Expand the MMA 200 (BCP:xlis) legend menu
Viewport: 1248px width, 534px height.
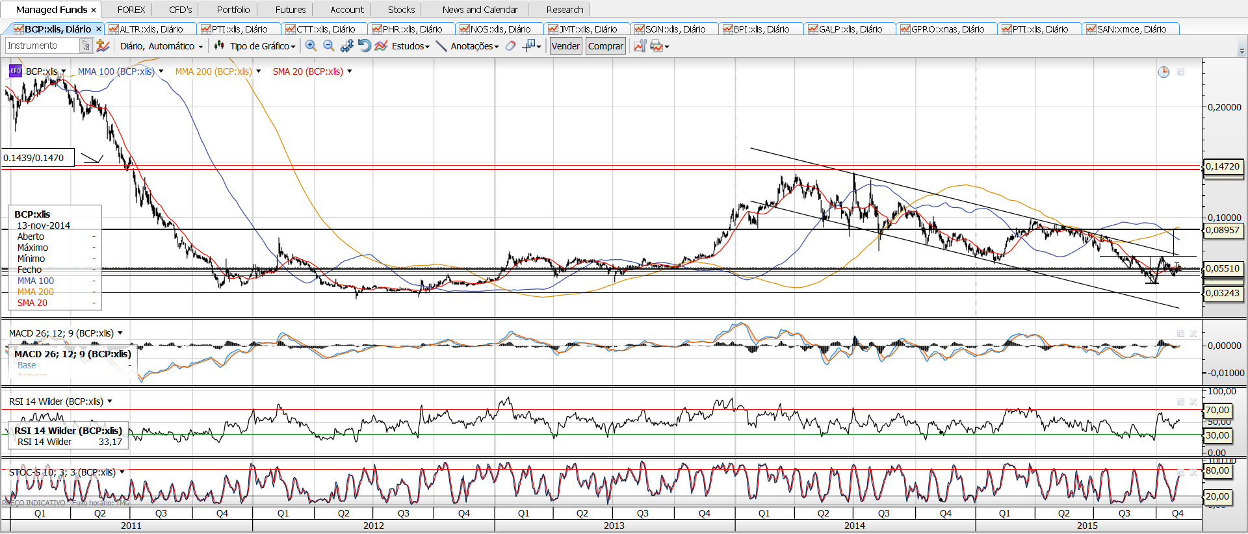(x=259, y=71)
